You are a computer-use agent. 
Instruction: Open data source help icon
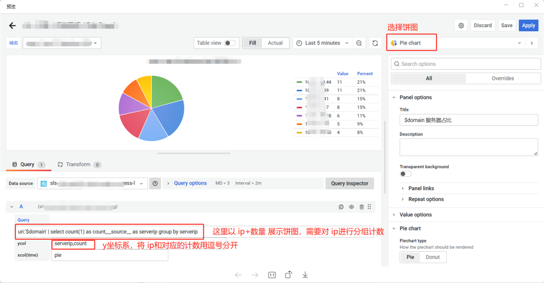click(155, 183)
